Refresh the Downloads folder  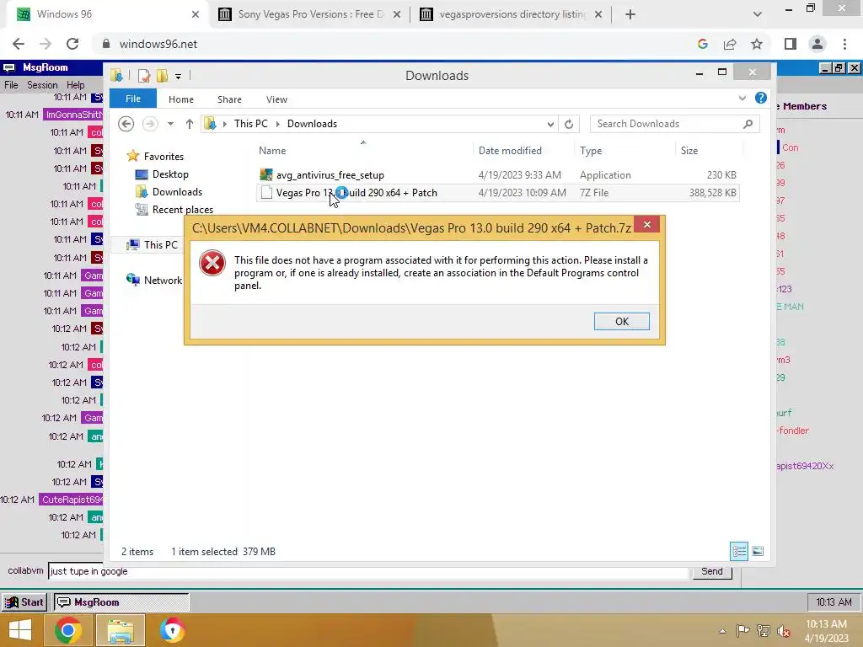click(x=569, y=125)
